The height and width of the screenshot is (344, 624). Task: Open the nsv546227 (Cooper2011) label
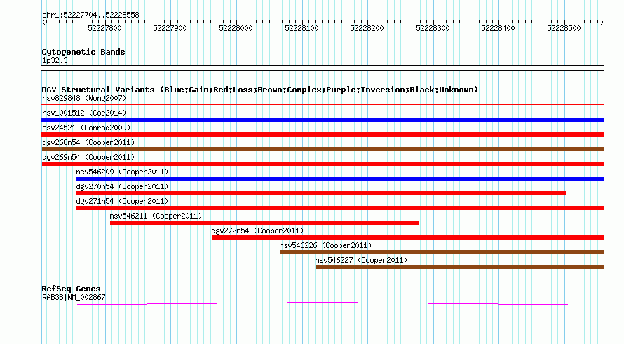pos(361,260)
